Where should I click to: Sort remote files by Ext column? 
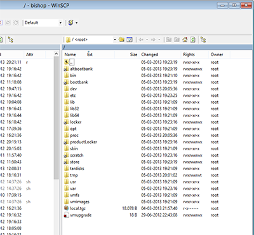coord(90,54)
